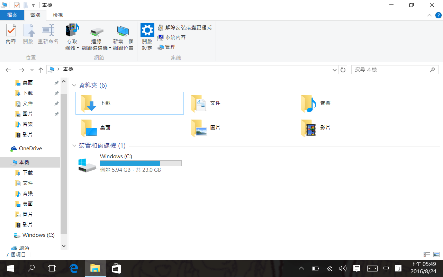Viewport: 443px width, 277px height.
Task: Open the Action Center notification icon
Action: (x=357, y=268)
